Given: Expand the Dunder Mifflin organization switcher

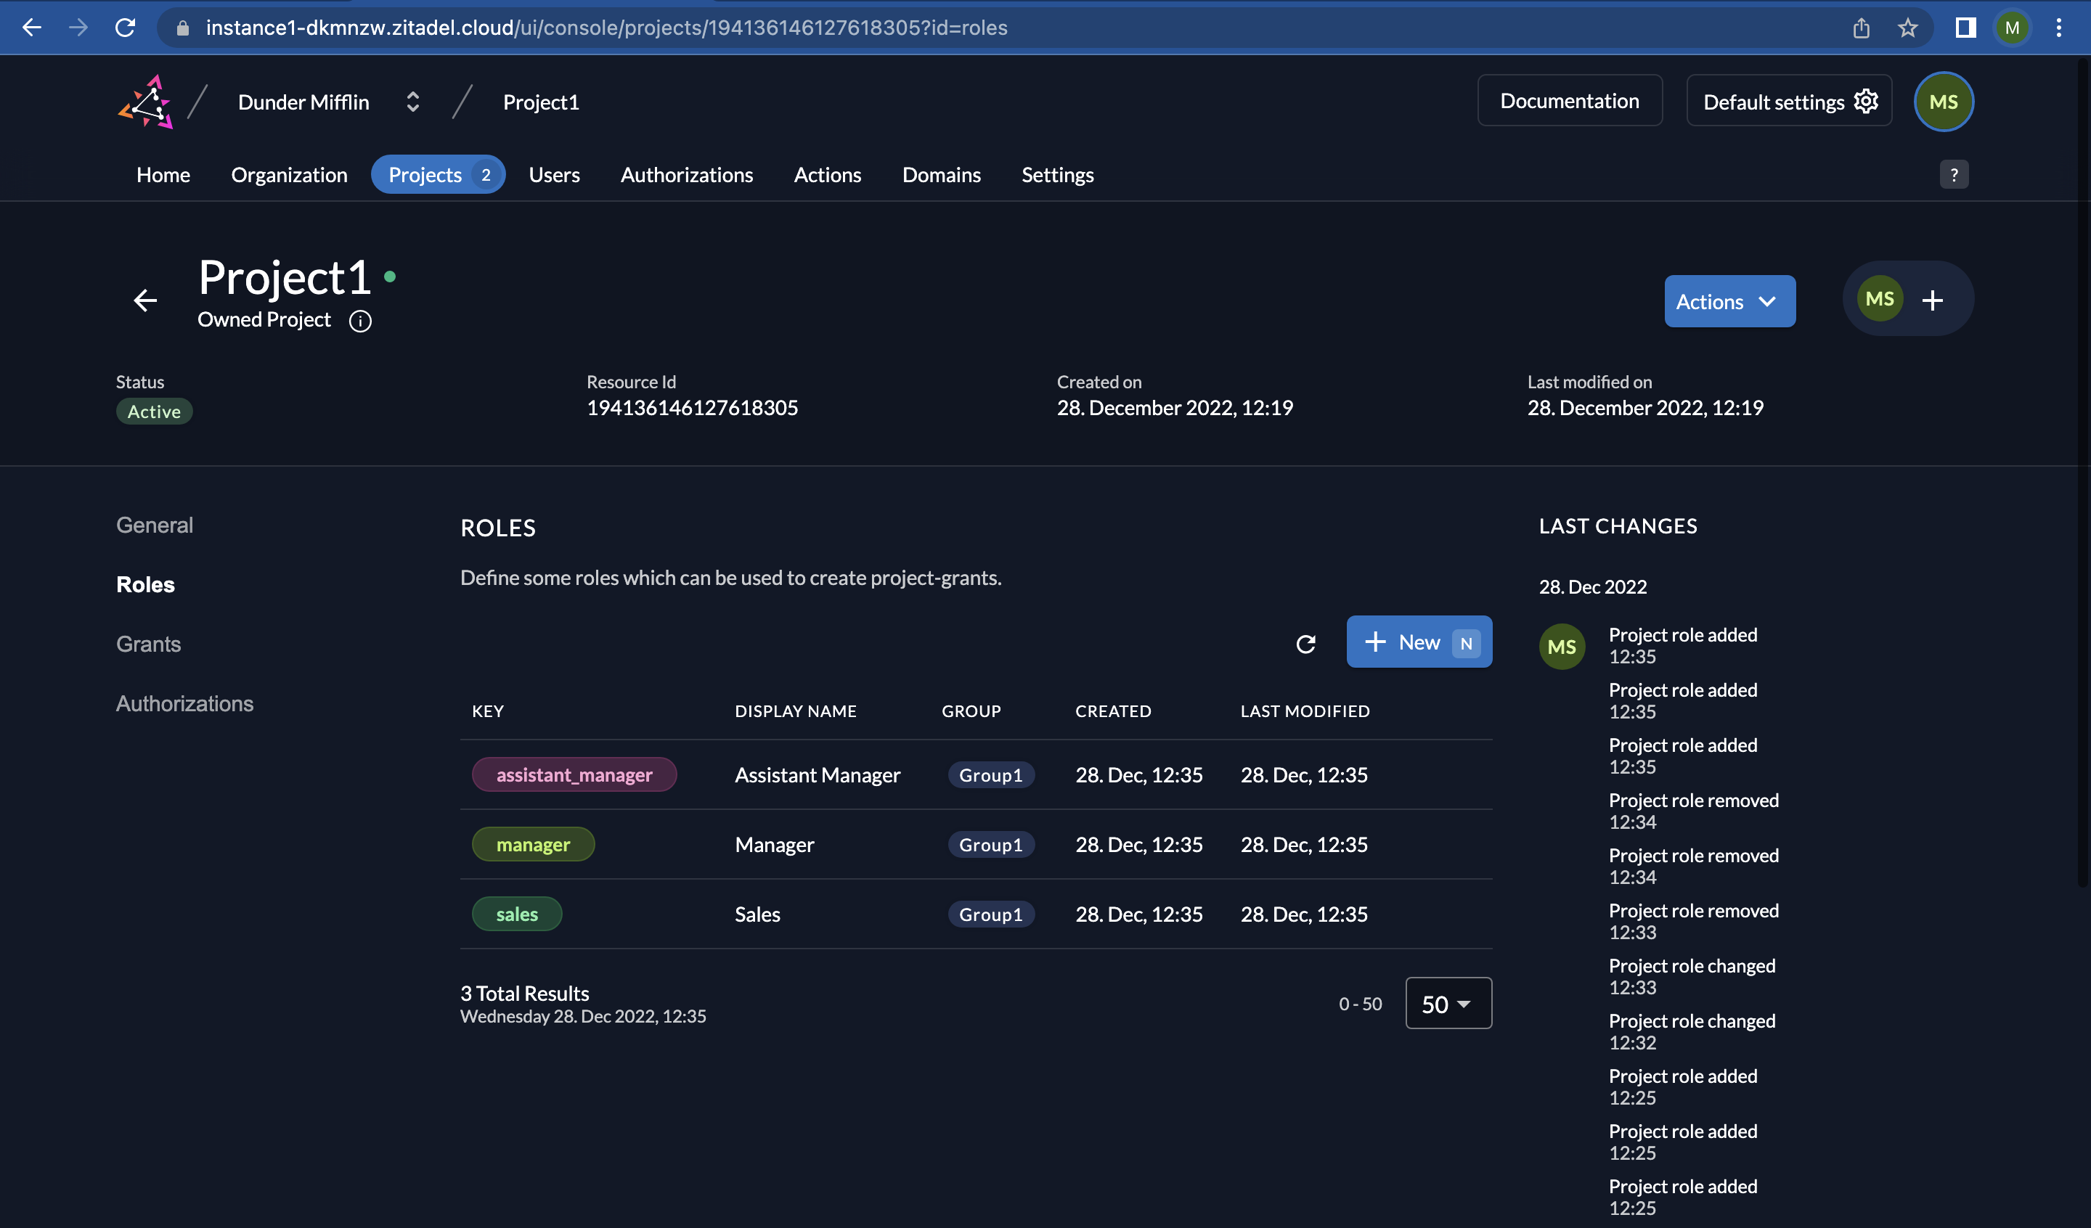Looking at the screenshot, I should tap(412, 102).
